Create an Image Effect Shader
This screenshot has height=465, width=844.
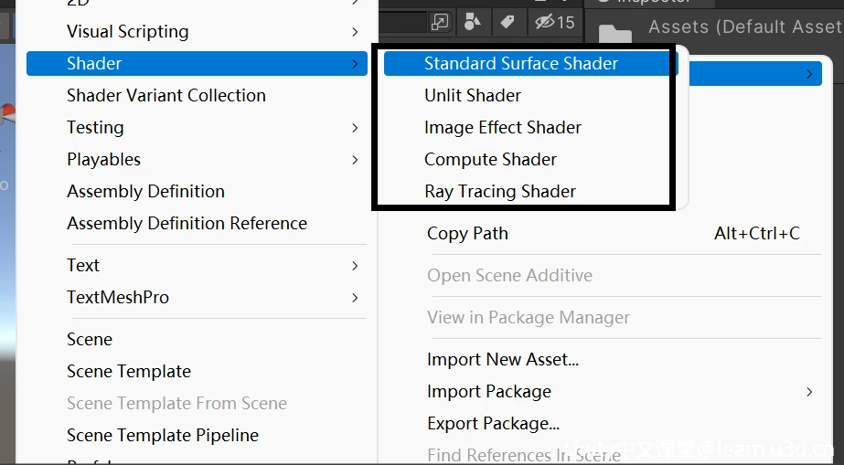coord(503,128)
